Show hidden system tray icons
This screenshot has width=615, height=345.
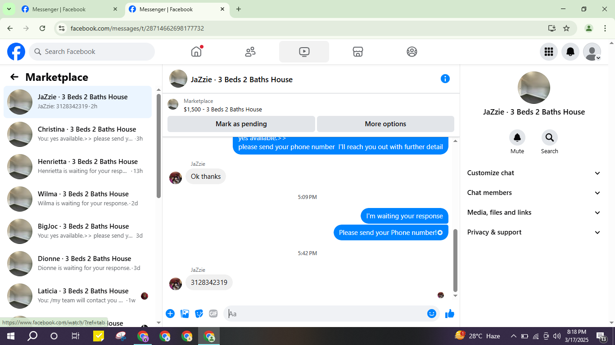[x=514, y=336]
